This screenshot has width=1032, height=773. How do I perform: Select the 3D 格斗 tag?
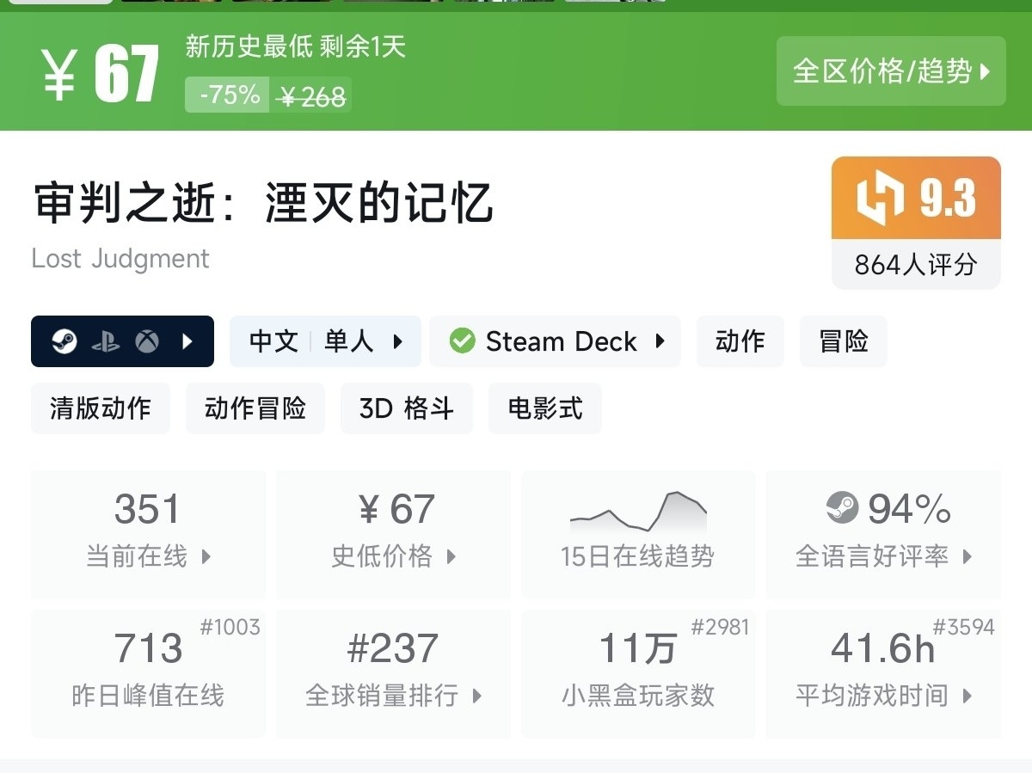[406, 408]
